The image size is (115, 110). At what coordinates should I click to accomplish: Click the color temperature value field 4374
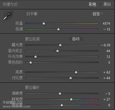click(x=106, y=23)
